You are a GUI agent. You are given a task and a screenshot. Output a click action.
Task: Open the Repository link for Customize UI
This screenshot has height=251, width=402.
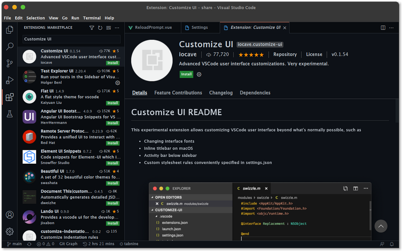coord(285,54)
